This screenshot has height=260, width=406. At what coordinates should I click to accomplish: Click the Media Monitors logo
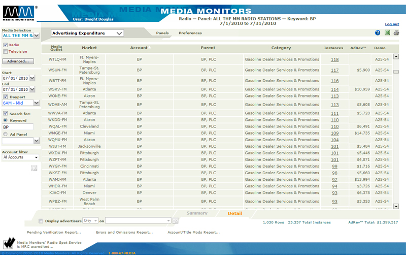coord(19,14)
